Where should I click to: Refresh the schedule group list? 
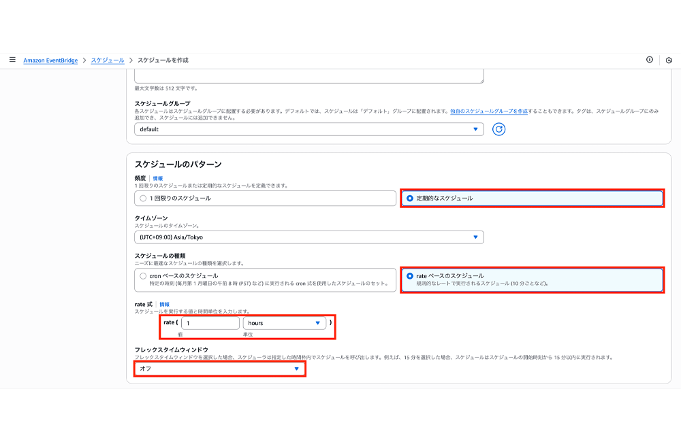click(498, 129)
